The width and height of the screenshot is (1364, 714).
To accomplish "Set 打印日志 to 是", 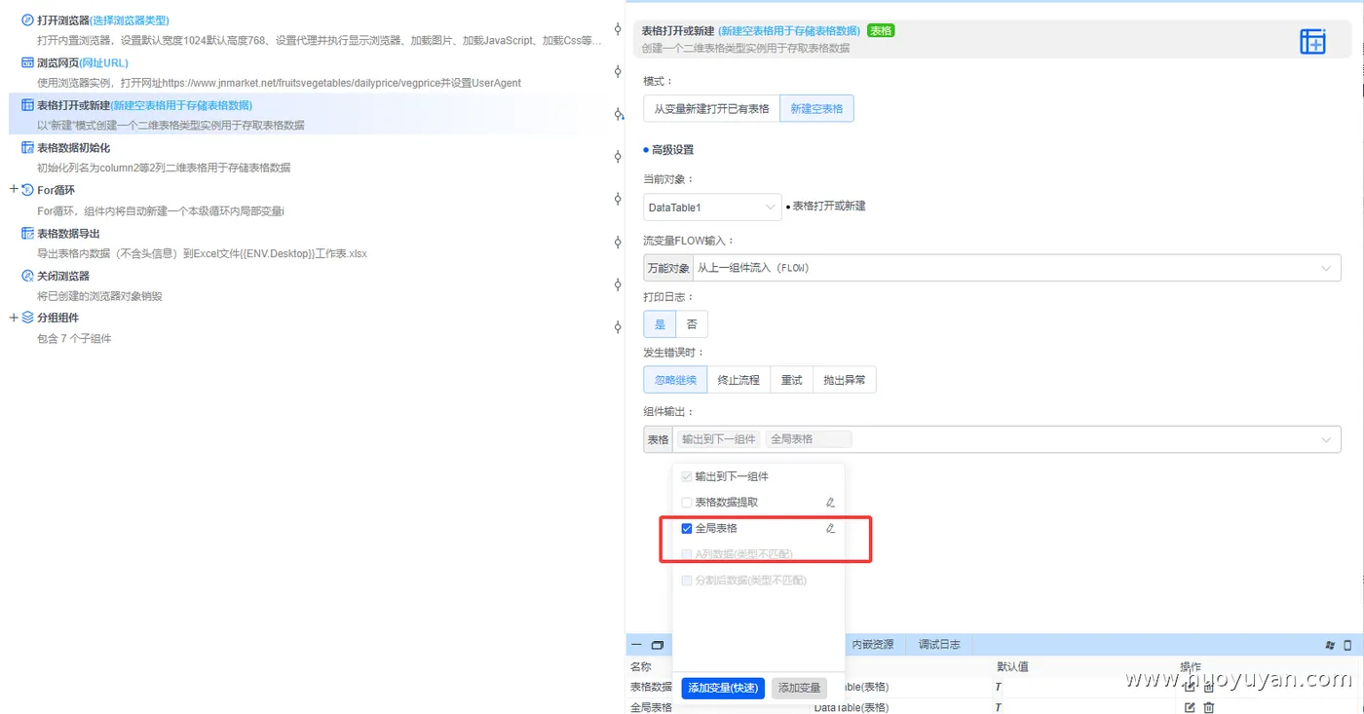I will click(x=660, y=324).
